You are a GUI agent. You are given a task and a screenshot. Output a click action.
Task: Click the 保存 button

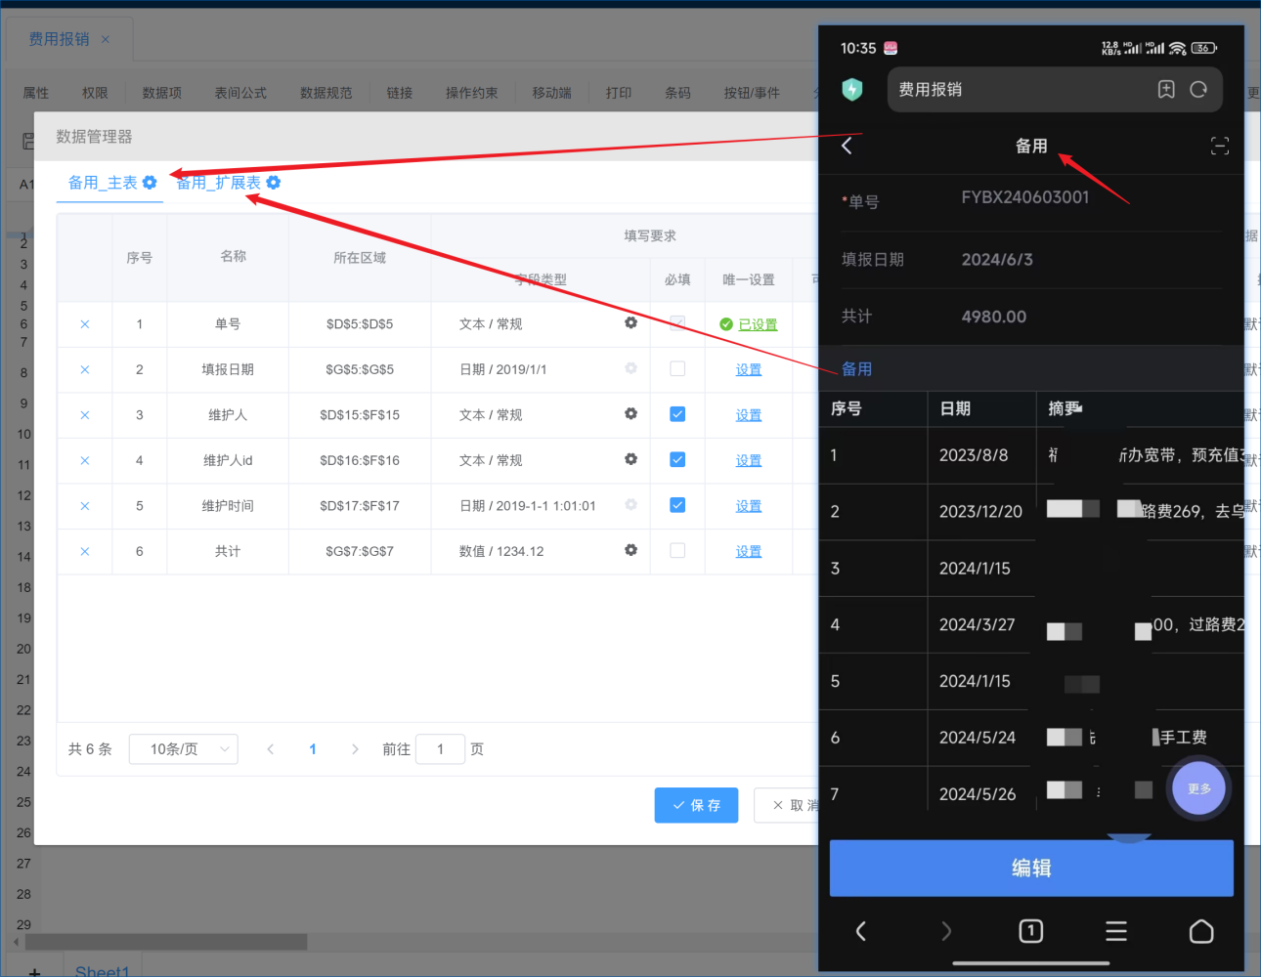click(x=696, y=805)
